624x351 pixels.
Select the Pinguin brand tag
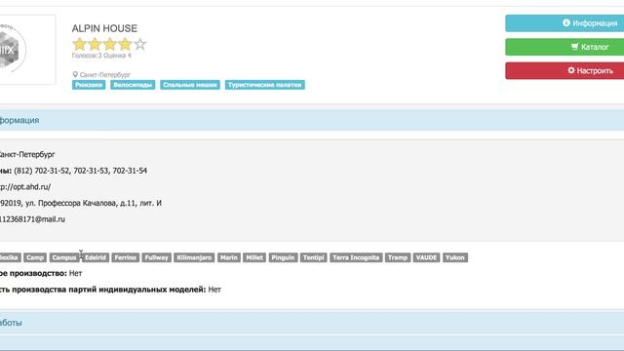[283, 257]
